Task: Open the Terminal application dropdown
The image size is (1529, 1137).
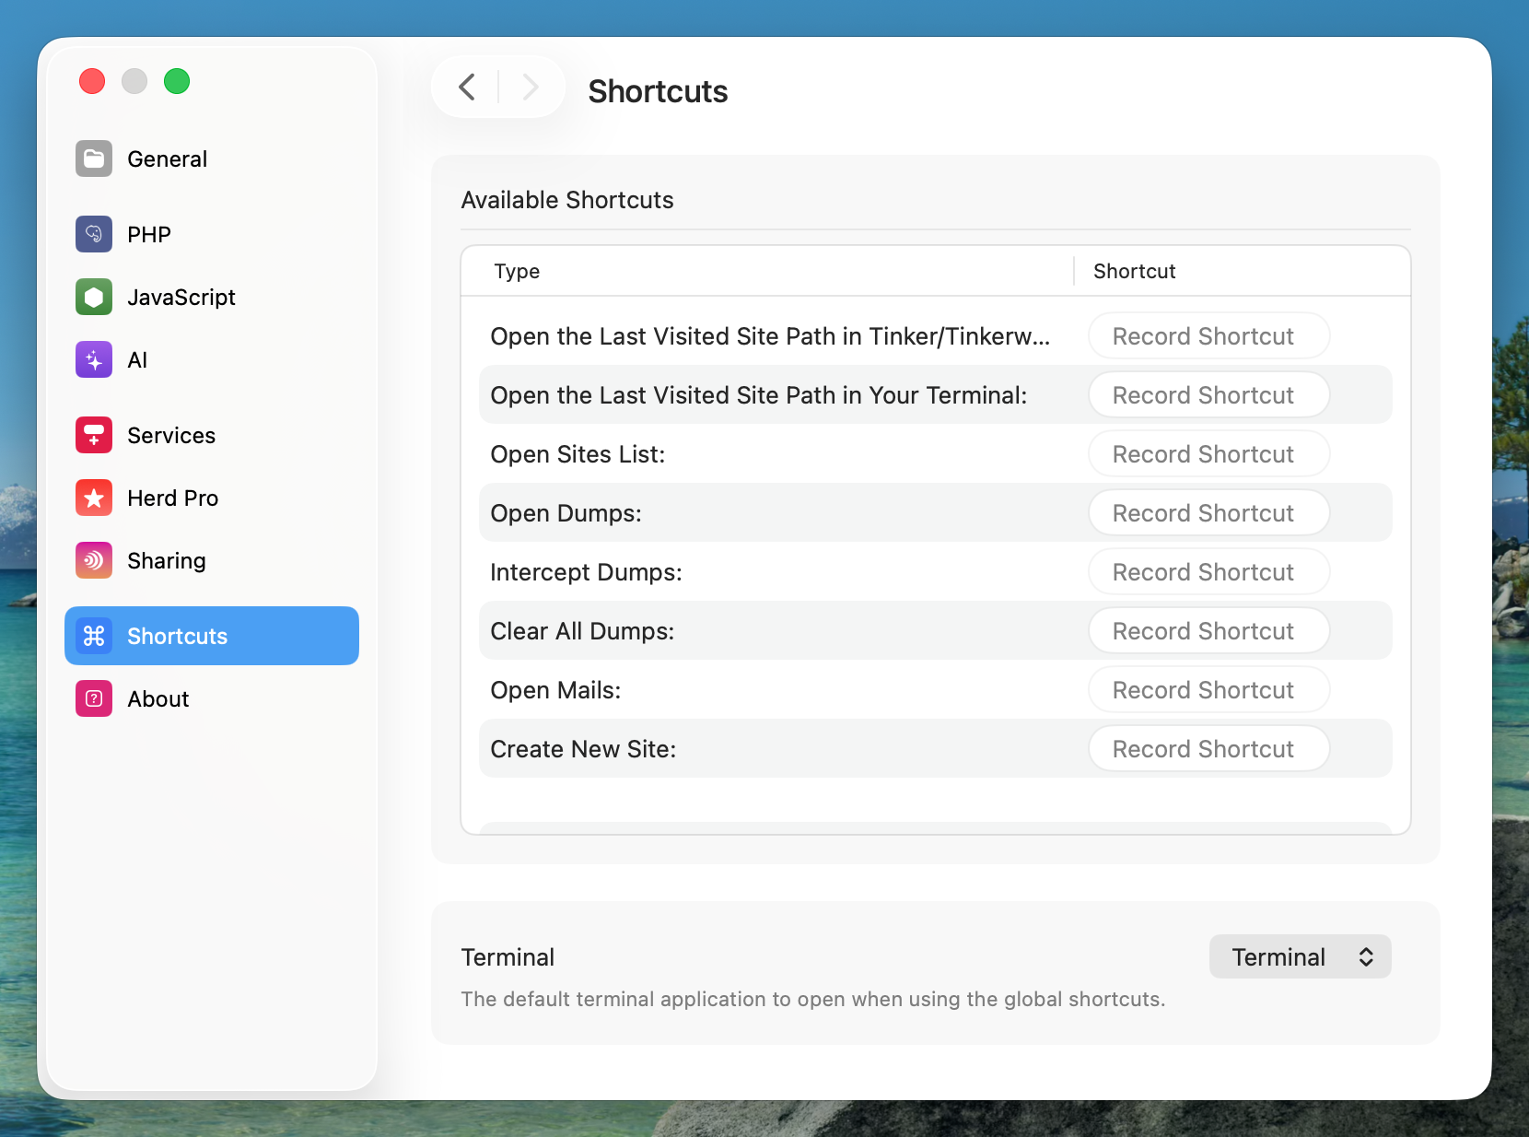Action: click(x=1300, y=957)
